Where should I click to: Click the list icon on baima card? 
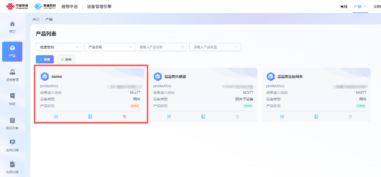click(x=90, y=116)
